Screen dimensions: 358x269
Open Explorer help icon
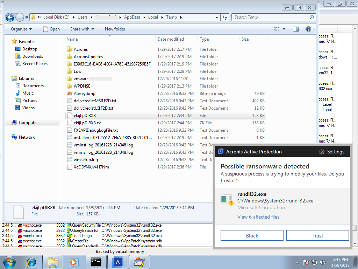click(x=308, y=29)
